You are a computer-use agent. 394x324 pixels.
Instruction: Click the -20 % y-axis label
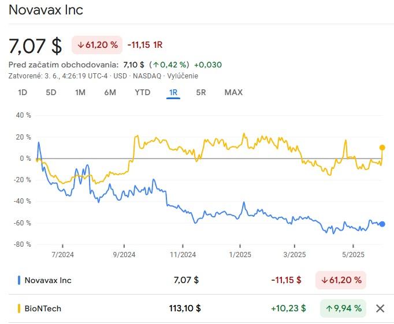coord(23,180)
